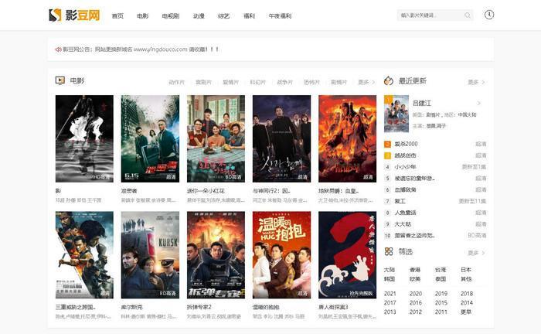Filter by 更早 years
The width and height of the screenshot is (541, 334).
[466, 312]
